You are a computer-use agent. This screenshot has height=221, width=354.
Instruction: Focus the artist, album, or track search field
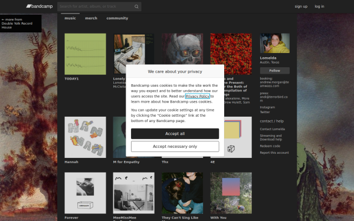[99, 6]
